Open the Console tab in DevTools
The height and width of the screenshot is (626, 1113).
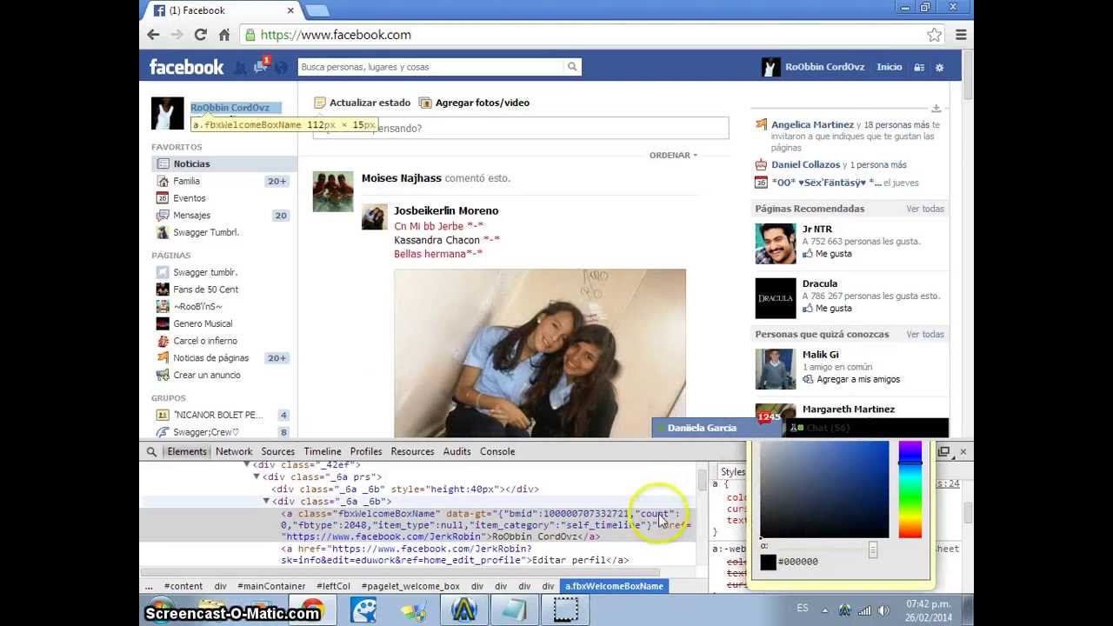[497, 451]
